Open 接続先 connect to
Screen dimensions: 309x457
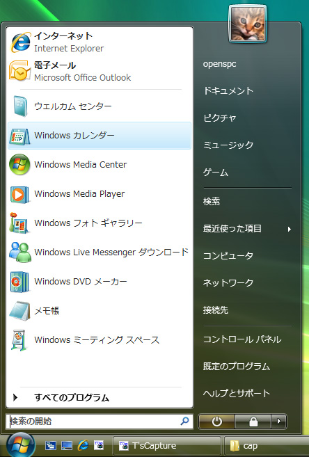[216, 310]
